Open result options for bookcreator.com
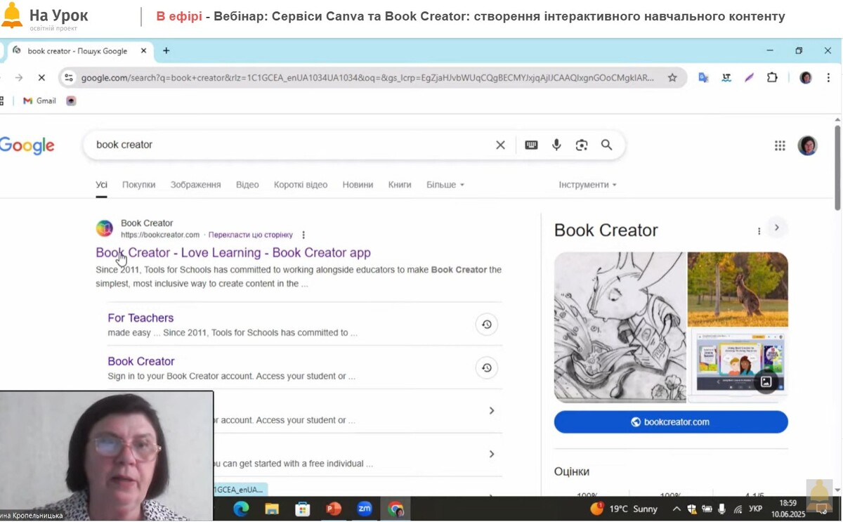This screenshot has width=843, height=522. pyautogui.click(x=303, y=235)
